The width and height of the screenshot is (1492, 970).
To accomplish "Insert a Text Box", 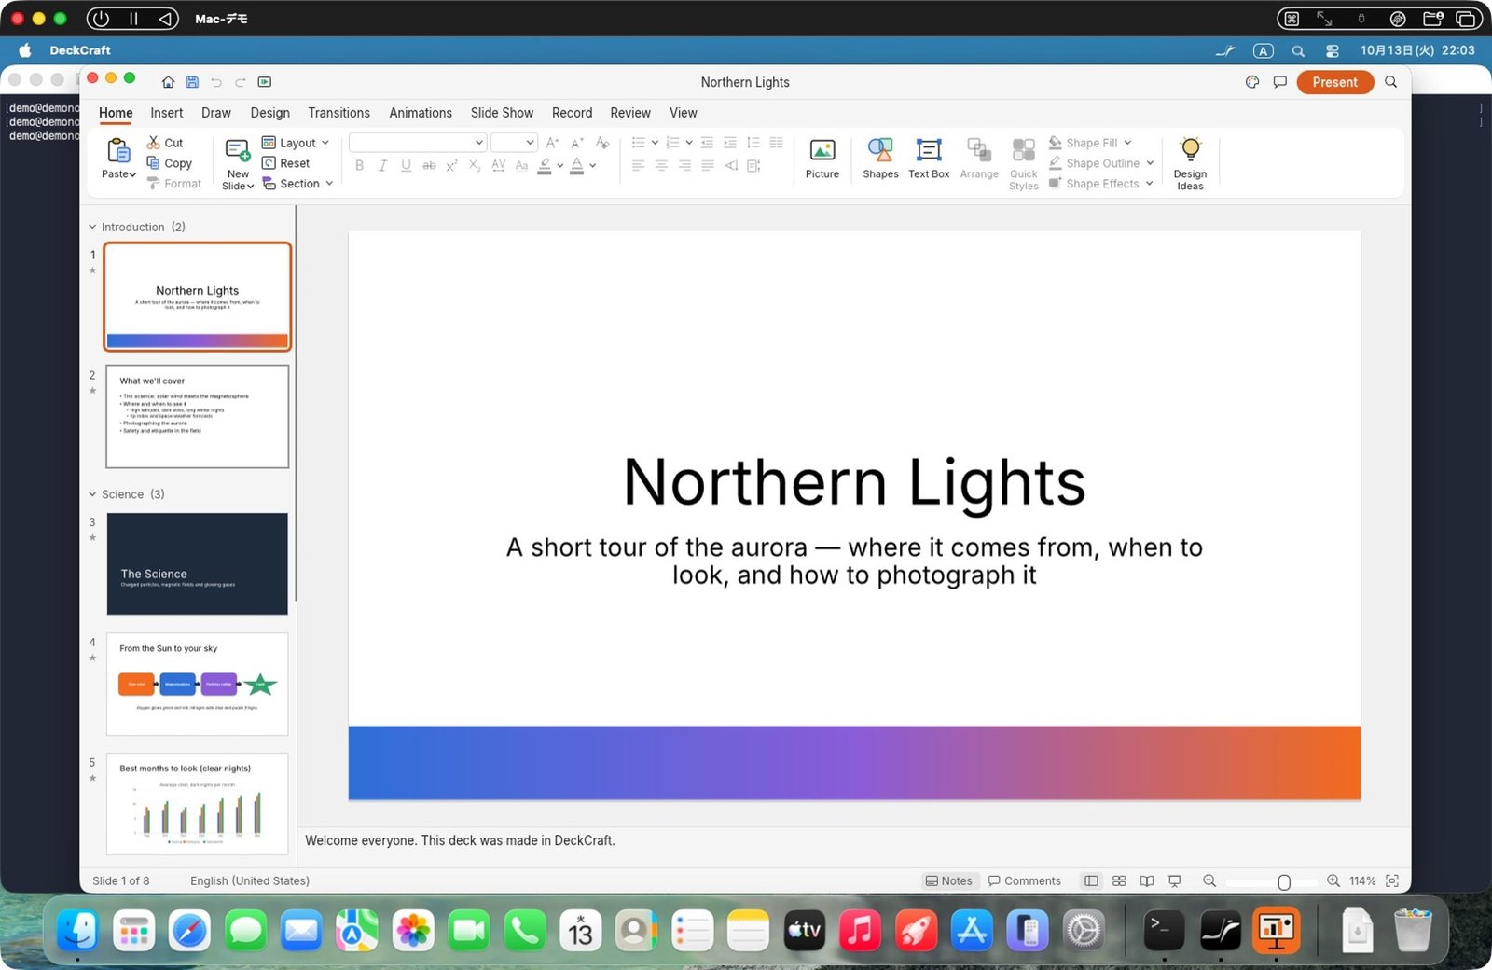I will point(929,159).
